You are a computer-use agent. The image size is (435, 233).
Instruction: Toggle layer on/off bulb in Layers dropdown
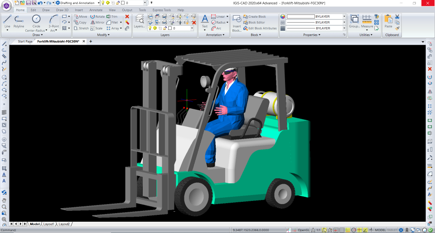click(x=150, y=28)
